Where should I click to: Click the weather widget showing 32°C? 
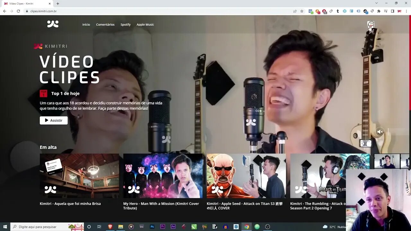(x=334, y=227)
